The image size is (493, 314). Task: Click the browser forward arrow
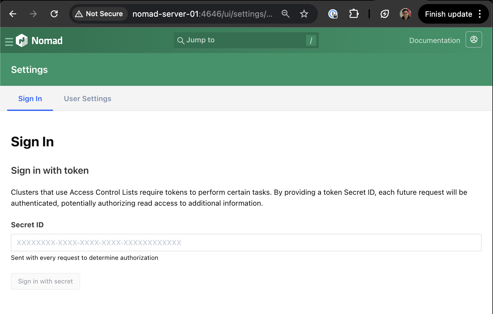point(33,14)
